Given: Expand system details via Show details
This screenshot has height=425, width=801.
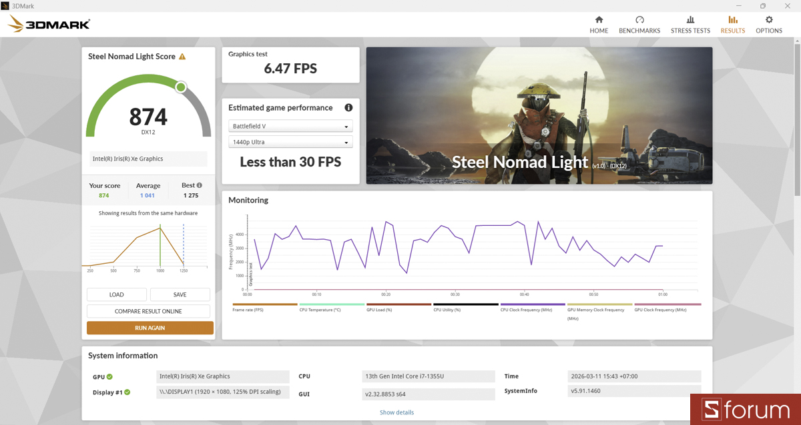Looking at the screenshot, I should [x=396, y=412].
